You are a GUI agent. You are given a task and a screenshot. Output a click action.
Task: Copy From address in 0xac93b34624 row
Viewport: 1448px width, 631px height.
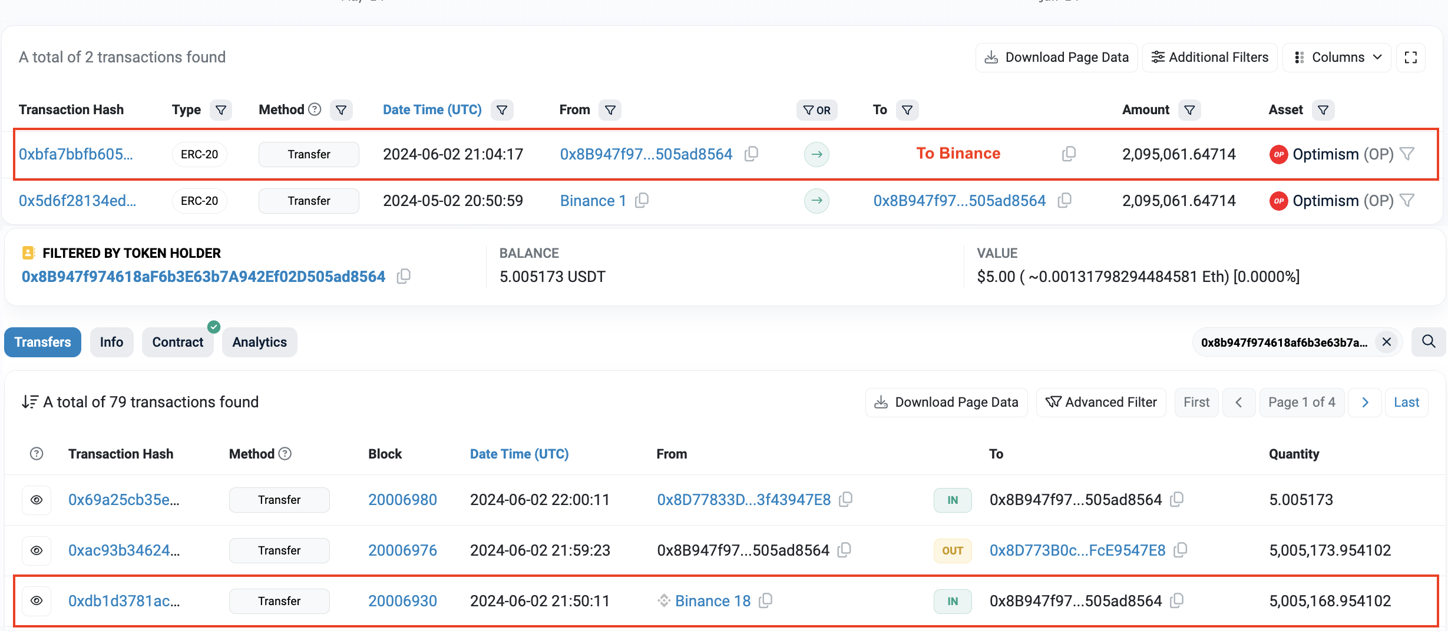click(x=844, y=550)
